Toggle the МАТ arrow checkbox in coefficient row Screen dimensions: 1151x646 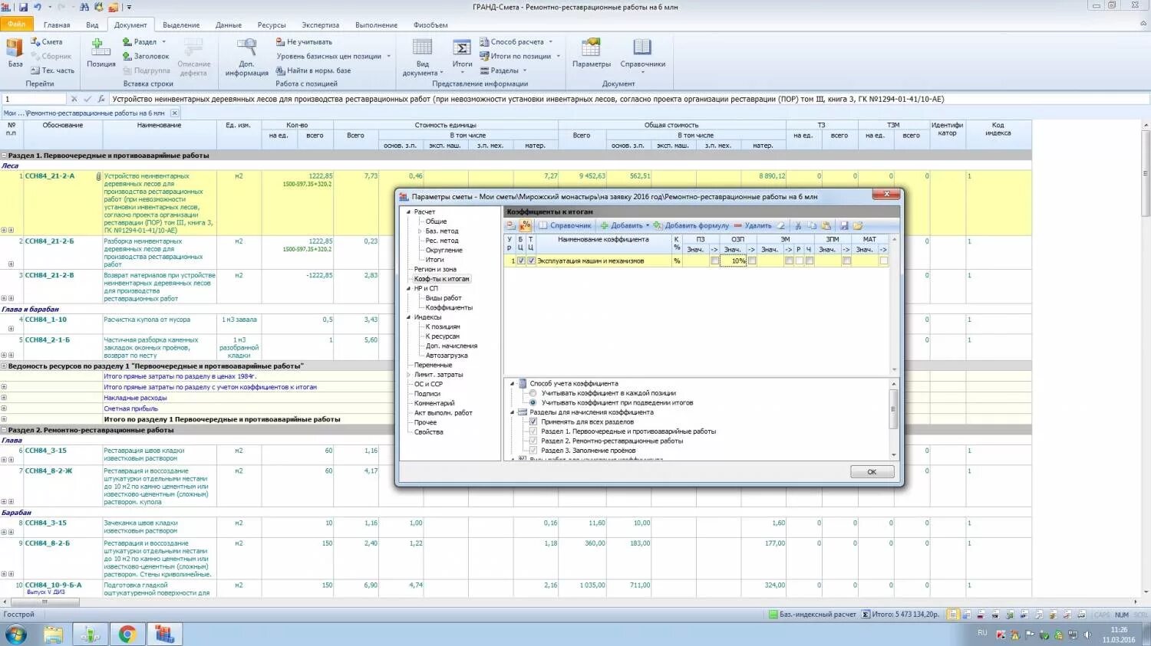pyautogui.click(x=884, y=261)
